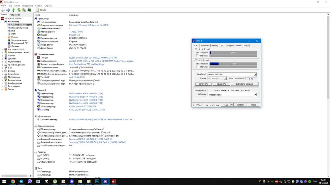Click the Мультимедиа speaker icon in tree
330x185 pixels.
[6, 61]
